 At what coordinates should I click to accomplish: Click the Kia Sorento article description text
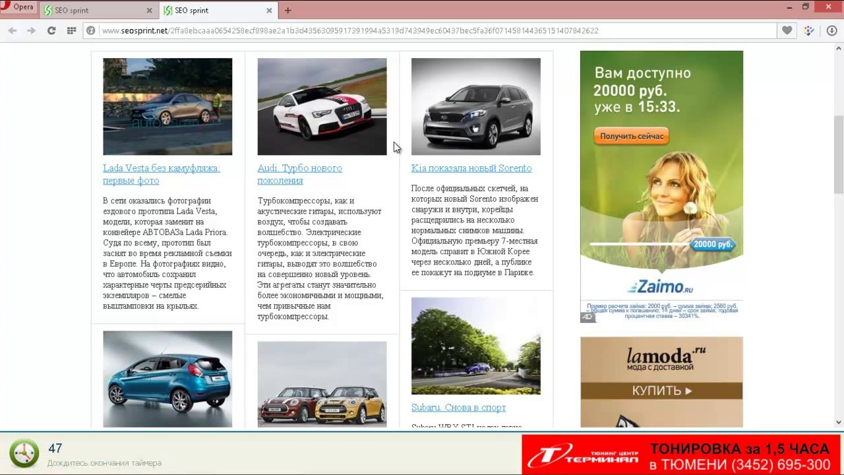475,230
